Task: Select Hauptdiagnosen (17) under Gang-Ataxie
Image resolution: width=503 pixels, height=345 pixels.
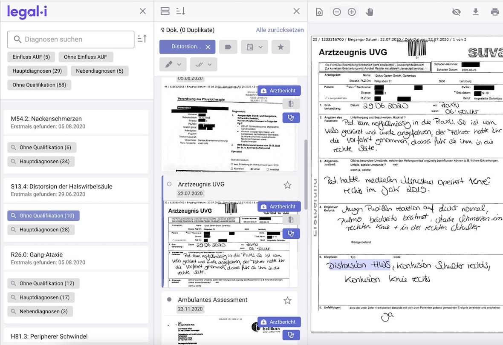Action: pyautogui.click(x=41, y=298)
